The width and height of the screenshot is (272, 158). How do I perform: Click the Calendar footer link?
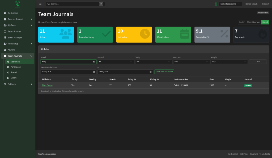click(244, 154)
